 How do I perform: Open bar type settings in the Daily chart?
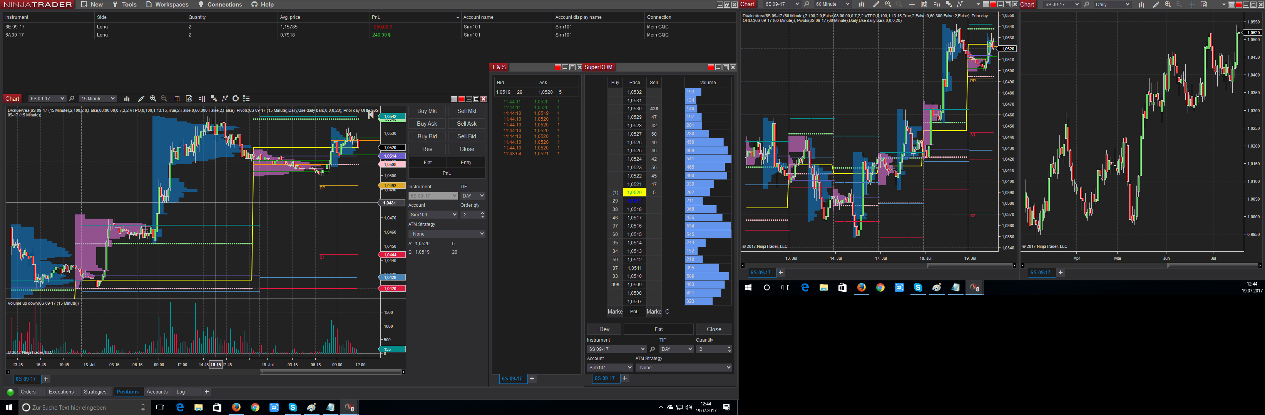click(x=1141, y=4)
